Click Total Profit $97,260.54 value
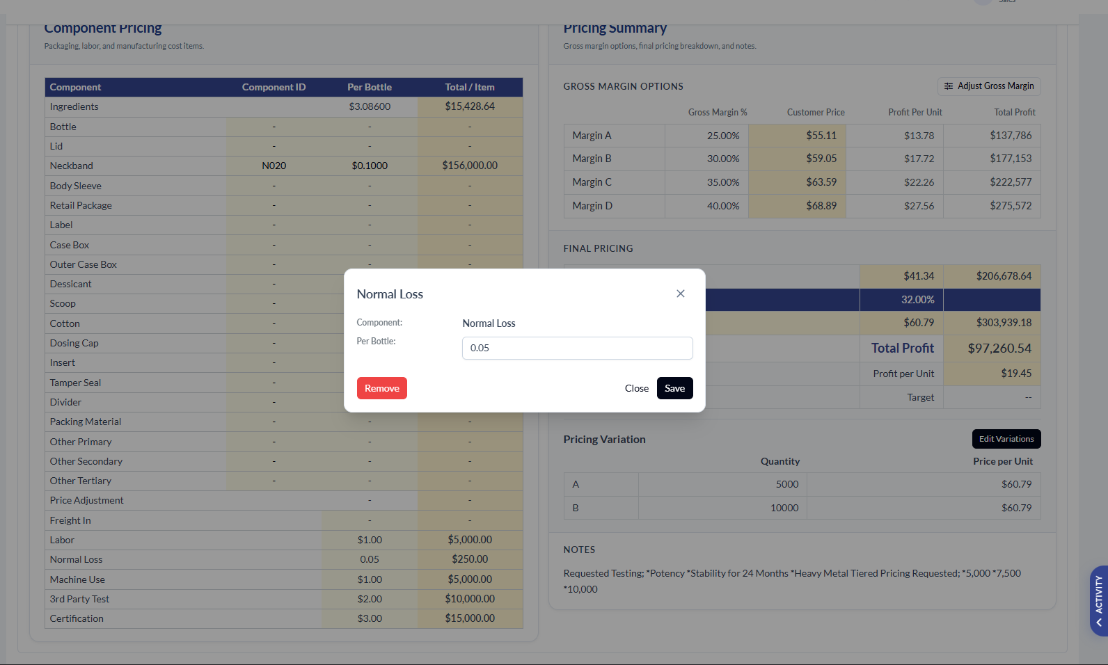This screenshot has height=665, width=1108. pyautogui.click(x=999, y=348)
